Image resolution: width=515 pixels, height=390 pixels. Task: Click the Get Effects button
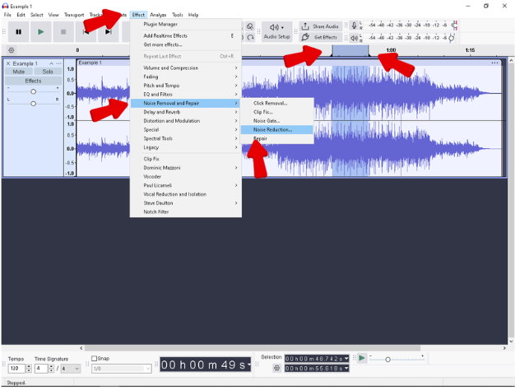(x=320, y=38)
